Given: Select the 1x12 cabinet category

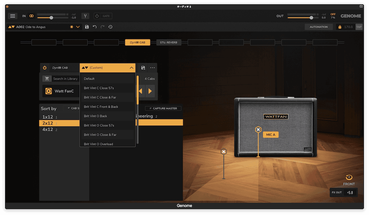Looking at the screenshot, I should coord(59,117).
